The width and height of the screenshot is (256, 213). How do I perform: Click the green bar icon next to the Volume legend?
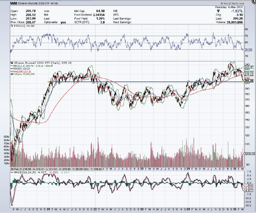(x=12, y=74)
